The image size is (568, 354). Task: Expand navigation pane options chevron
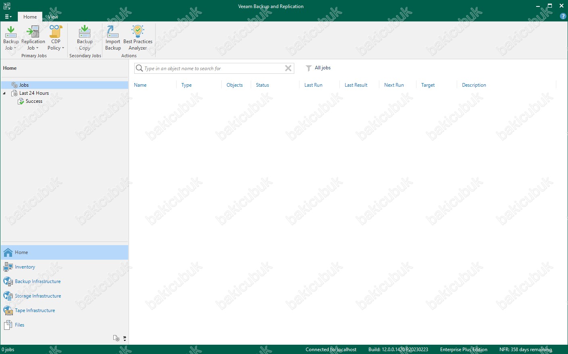[x=125, y=338]
